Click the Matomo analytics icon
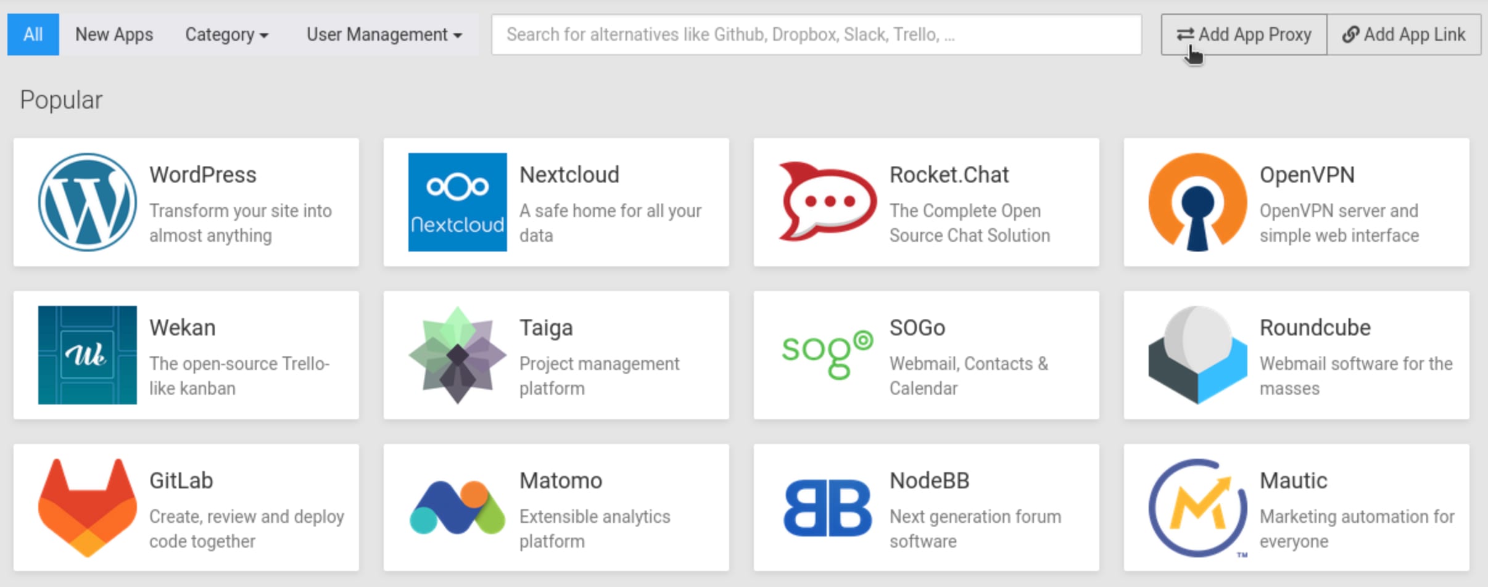Viewport: 1488px width, 587px height. (x=457, y=507)
